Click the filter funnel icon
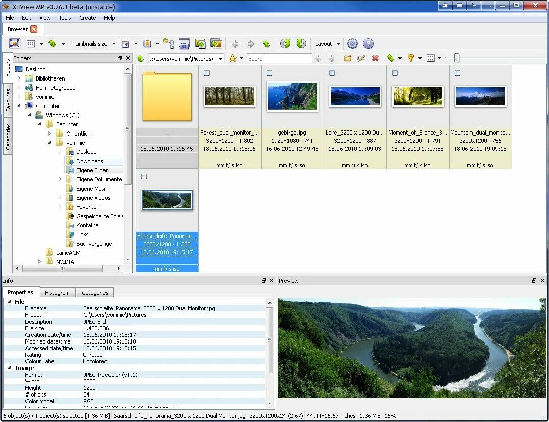The height and width of the screenshot is (422, 549). coord(411,58)
